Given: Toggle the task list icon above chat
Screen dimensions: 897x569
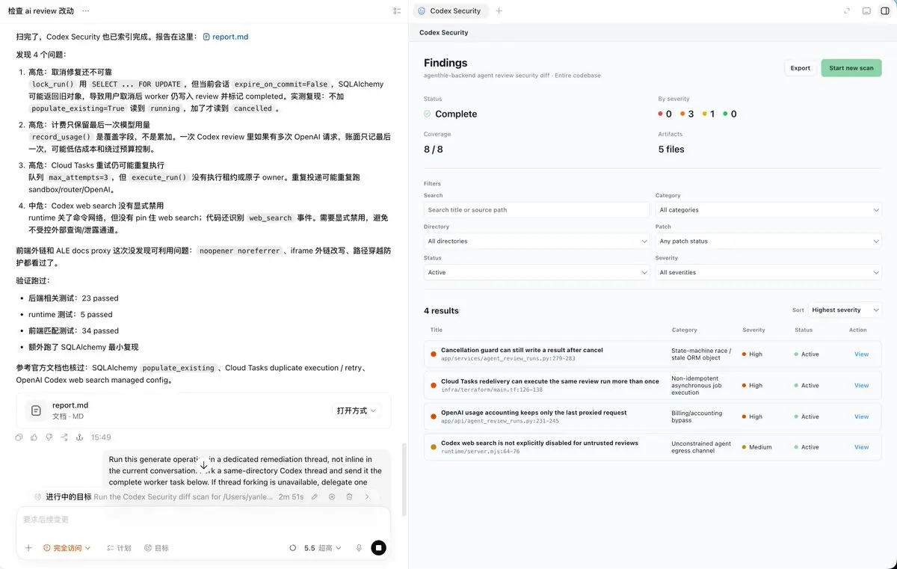Looking at the screenshot, I should tap(396, 11).
